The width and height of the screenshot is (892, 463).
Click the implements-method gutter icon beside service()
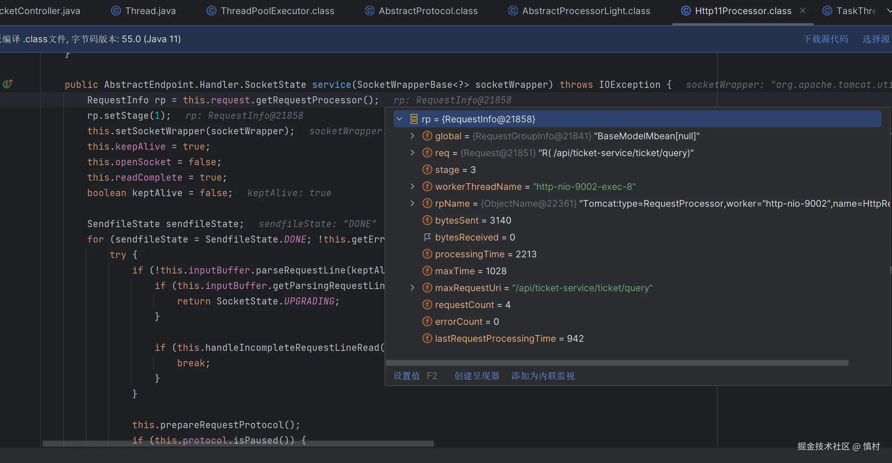7,84
